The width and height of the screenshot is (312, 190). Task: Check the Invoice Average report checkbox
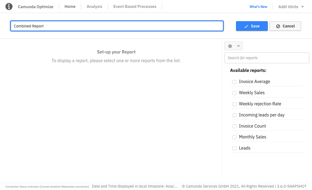[x=234, y=82]
